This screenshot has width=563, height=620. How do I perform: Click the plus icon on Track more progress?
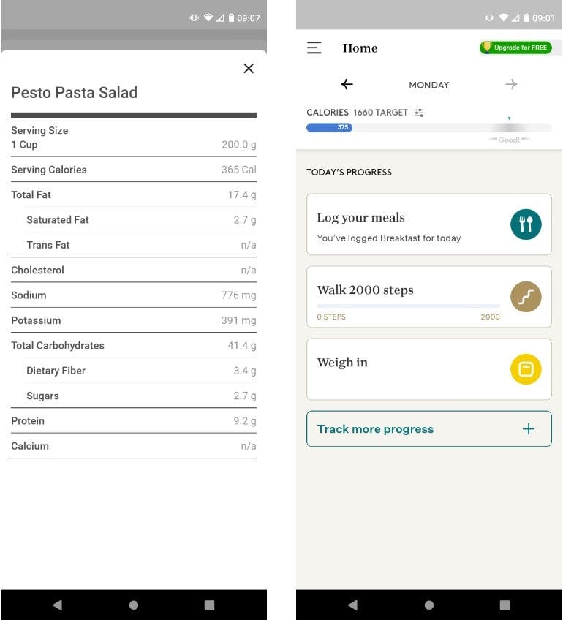coord(529,429)
